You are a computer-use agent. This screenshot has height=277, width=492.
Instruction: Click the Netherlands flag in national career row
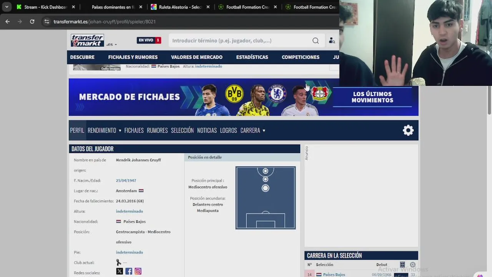pos(319,274)
